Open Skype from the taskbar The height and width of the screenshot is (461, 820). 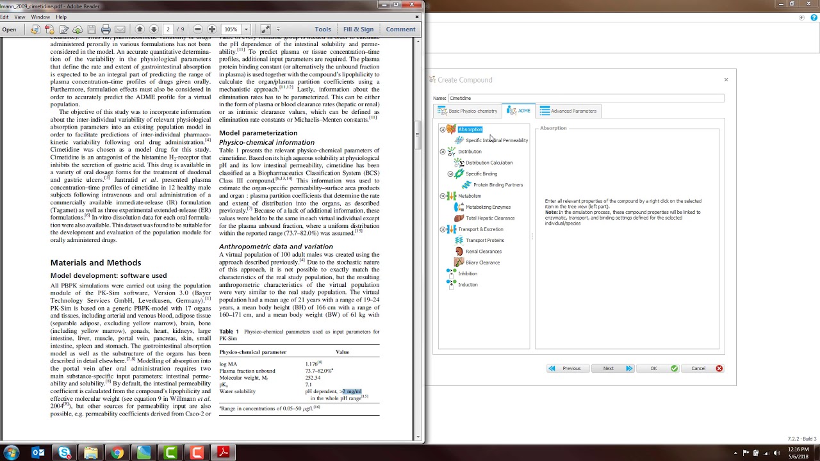[x=65, y=453]
